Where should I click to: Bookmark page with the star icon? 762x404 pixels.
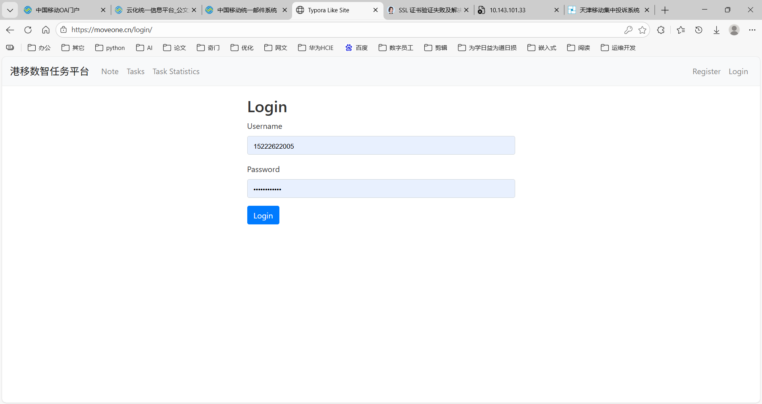coord(642,30)
